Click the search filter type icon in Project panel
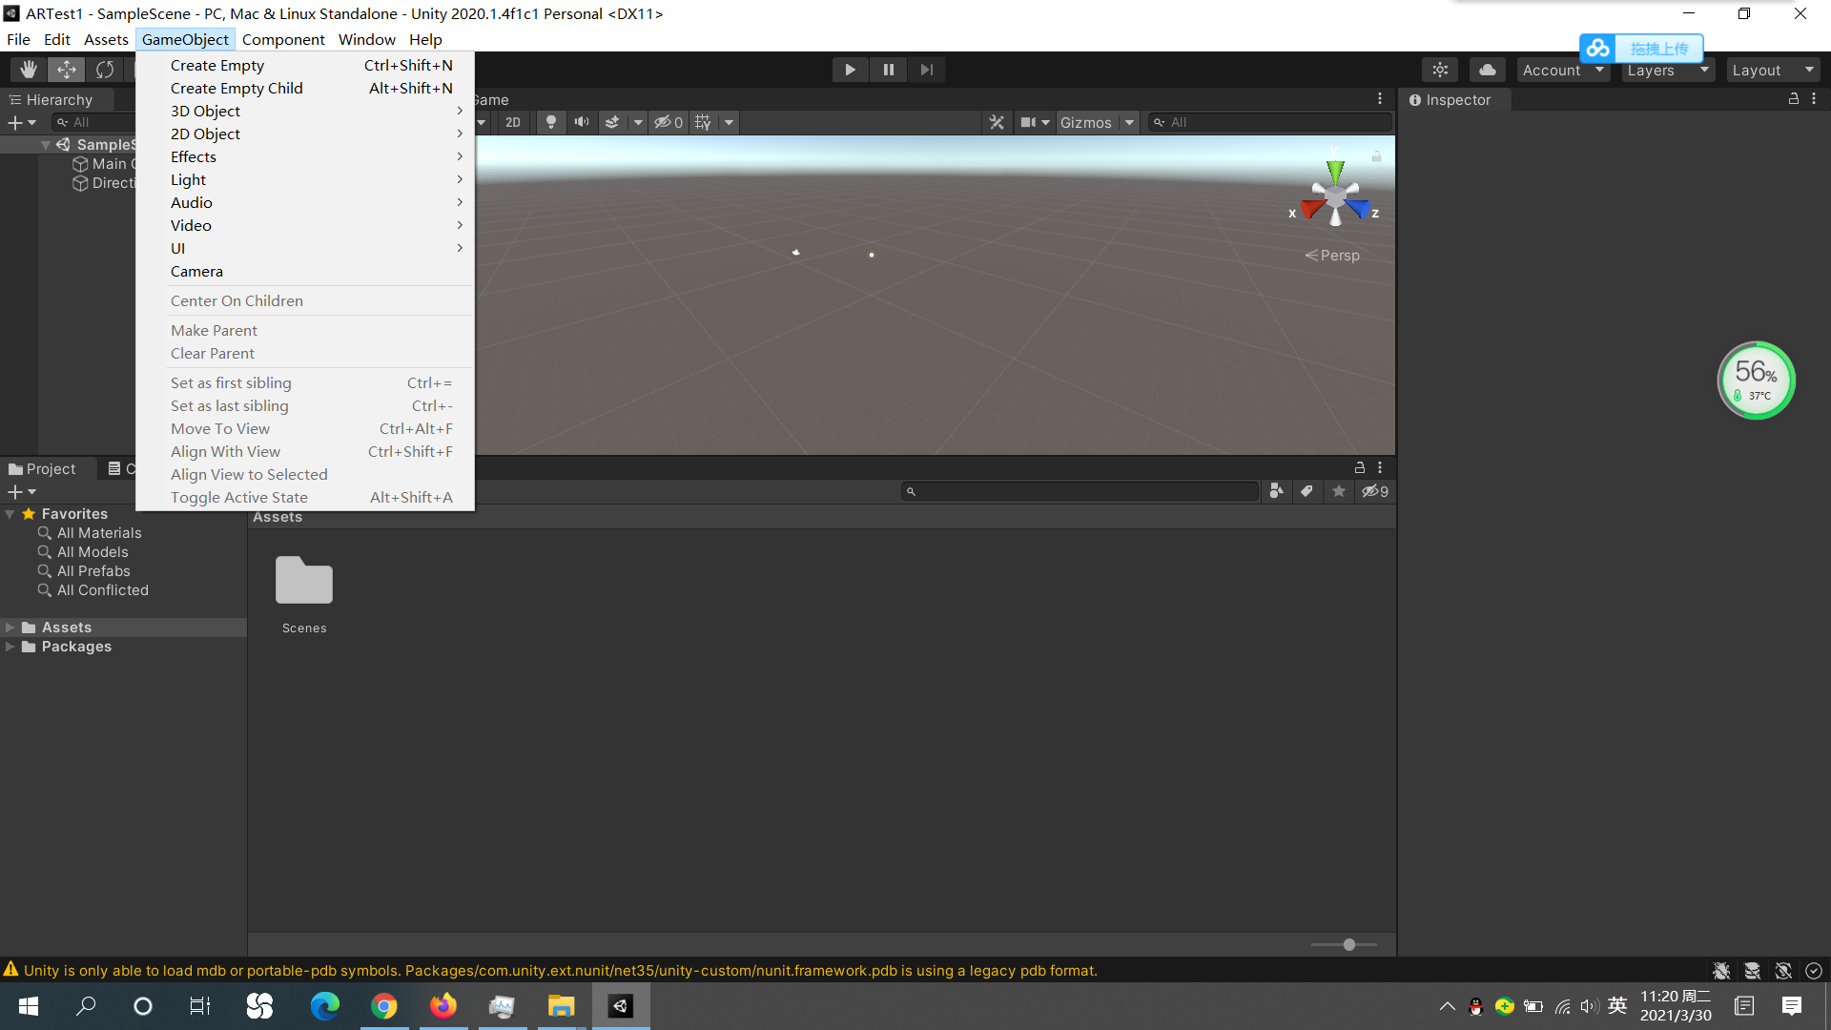The height and width of the screenshot is (1030, 1831). [x=1276, y=490]
